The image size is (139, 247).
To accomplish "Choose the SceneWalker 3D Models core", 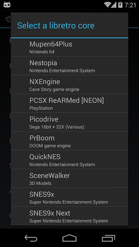I will click(x=69, y=178).
